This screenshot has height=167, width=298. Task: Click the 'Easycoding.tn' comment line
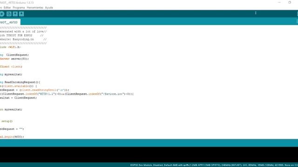click(x=23, y=39)
